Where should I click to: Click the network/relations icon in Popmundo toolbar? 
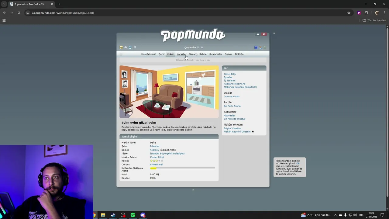click(x=130, y=47)
